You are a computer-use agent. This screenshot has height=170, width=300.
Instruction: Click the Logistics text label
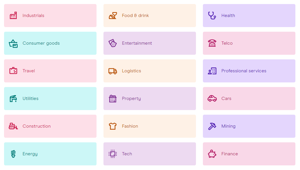pyautogui.click(x=132, y=71)
